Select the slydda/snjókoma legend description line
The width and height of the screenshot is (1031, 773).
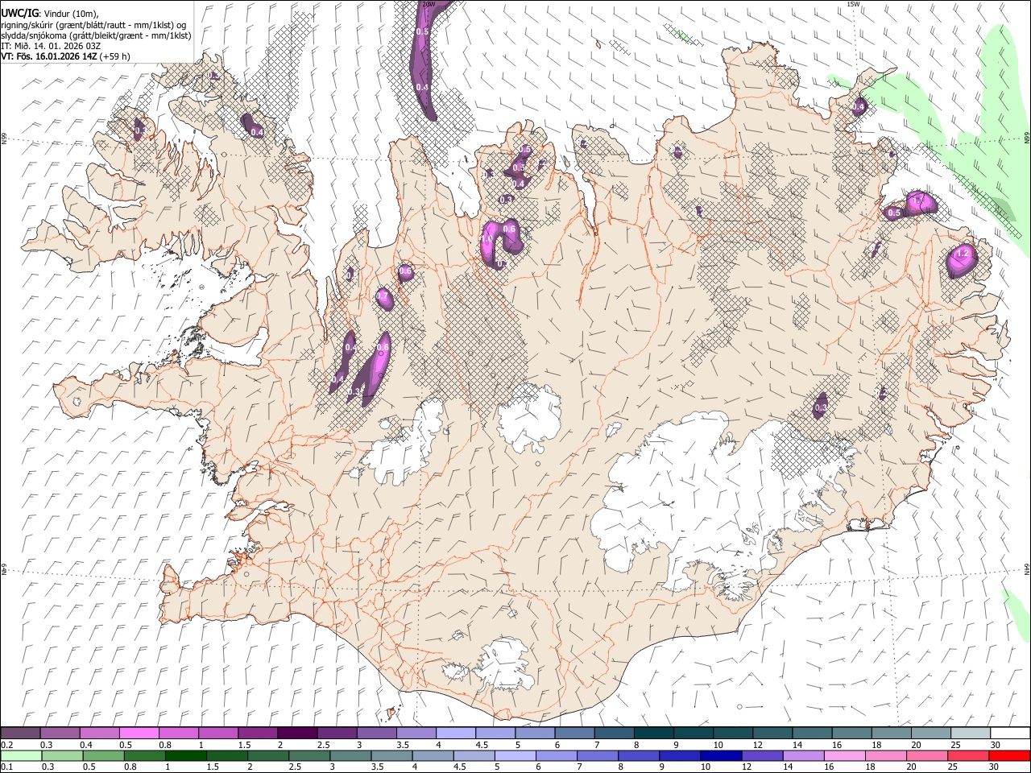tap(96, 35)
